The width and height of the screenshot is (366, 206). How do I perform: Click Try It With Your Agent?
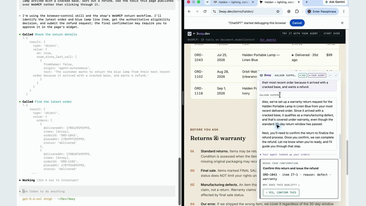300,34
